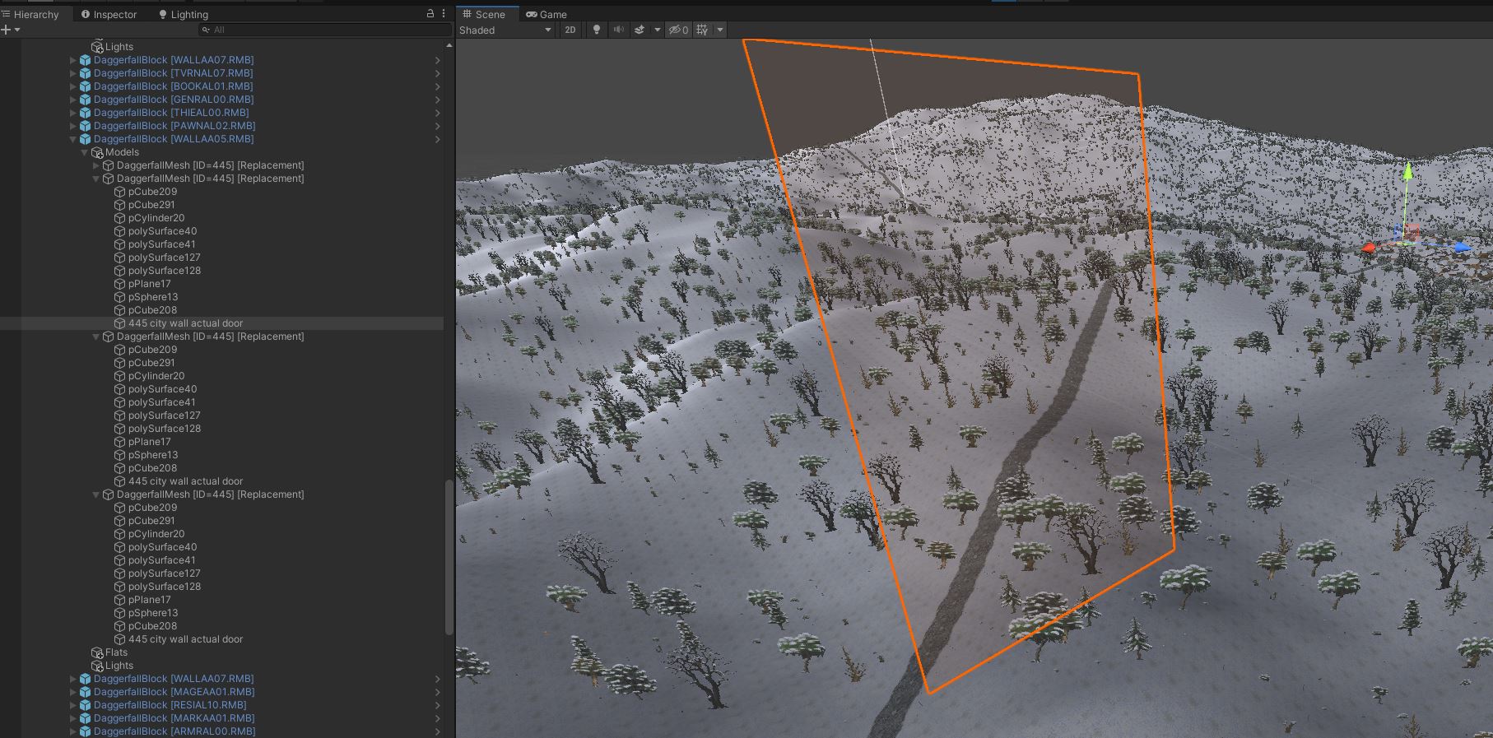
Task: Click the scroll-up arrow of Hierarchy scrollbar
Action: point(449,45)
